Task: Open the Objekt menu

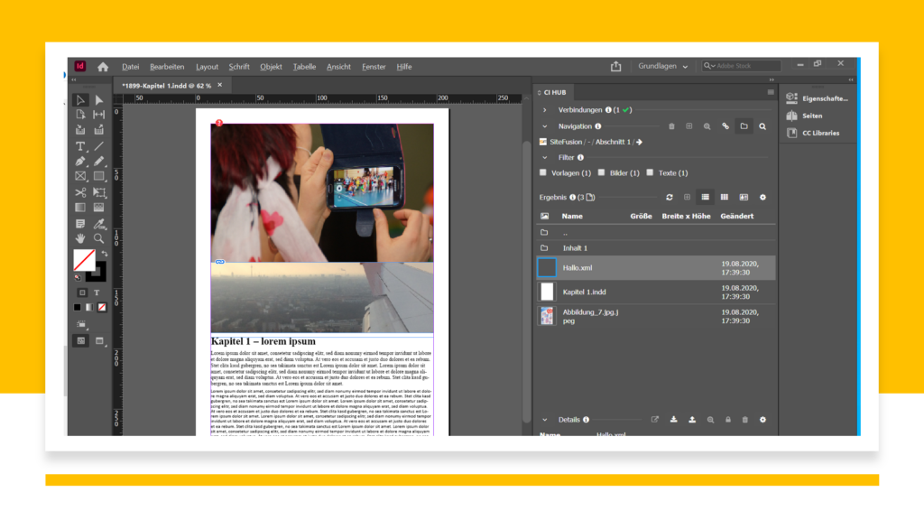Action: [x=271, y=67]
